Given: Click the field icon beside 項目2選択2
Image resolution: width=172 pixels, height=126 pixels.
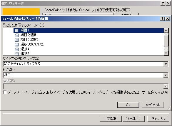Looking at the screenshot, I should [16, 40].
